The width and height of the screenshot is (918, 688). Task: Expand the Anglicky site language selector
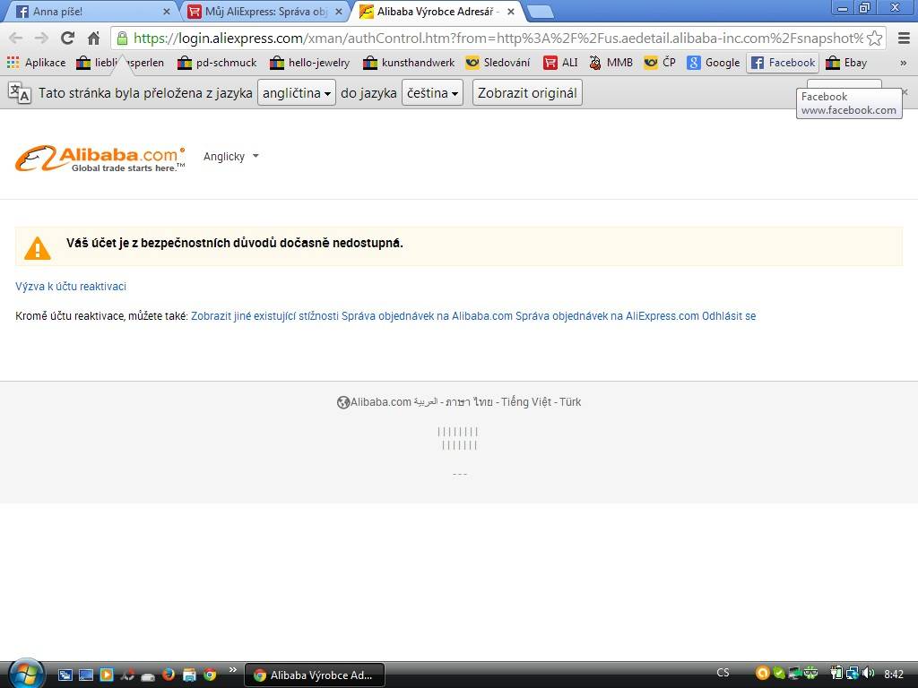pyautogui.click(x=231, y=156)
